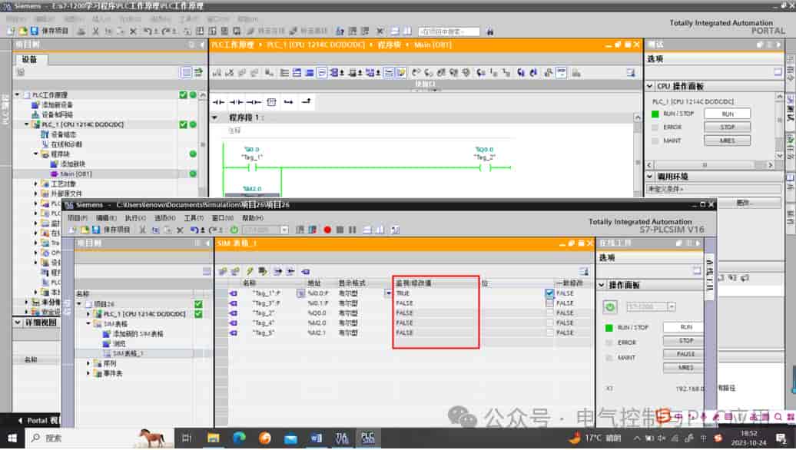The image size is (796, 450).
Task: Click binoculars search icon in TIA Portal toolbar
Action: 490,31
